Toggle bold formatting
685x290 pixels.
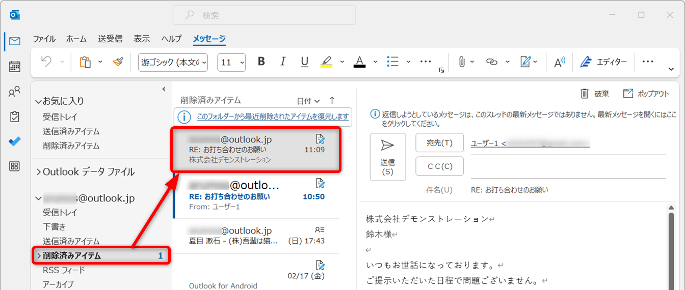pyautogui.click(x=261, y=62)
